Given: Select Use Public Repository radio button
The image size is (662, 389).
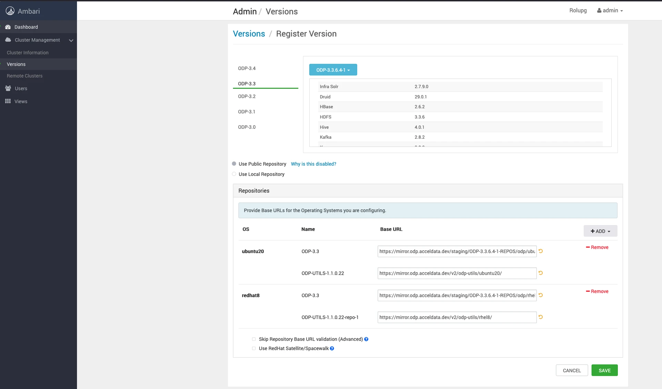Looking at the screenshot, I should [234, 164].
